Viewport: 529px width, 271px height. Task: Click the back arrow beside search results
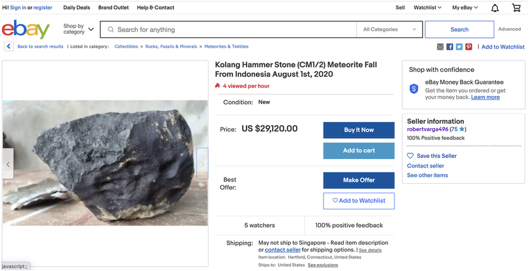[x=9, y=47]
